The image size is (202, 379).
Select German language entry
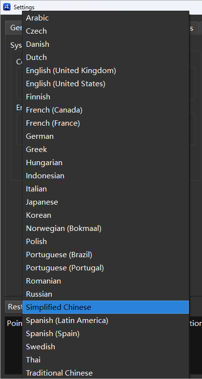tap(105, 136)
